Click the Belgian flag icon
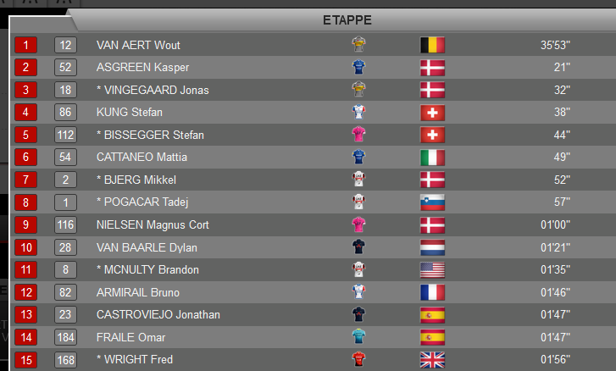Screen dimensions: 616x371 coord(432,45)
